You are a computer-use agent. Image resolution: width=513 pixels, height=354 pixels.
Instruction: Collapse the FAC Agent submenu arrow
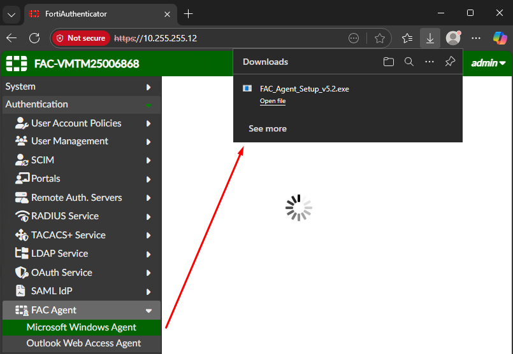[148, 311]
